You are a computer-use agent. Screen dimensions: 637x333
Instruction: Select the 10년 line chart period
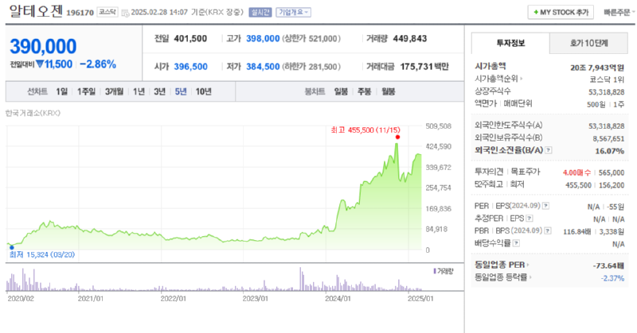point(204,91)
